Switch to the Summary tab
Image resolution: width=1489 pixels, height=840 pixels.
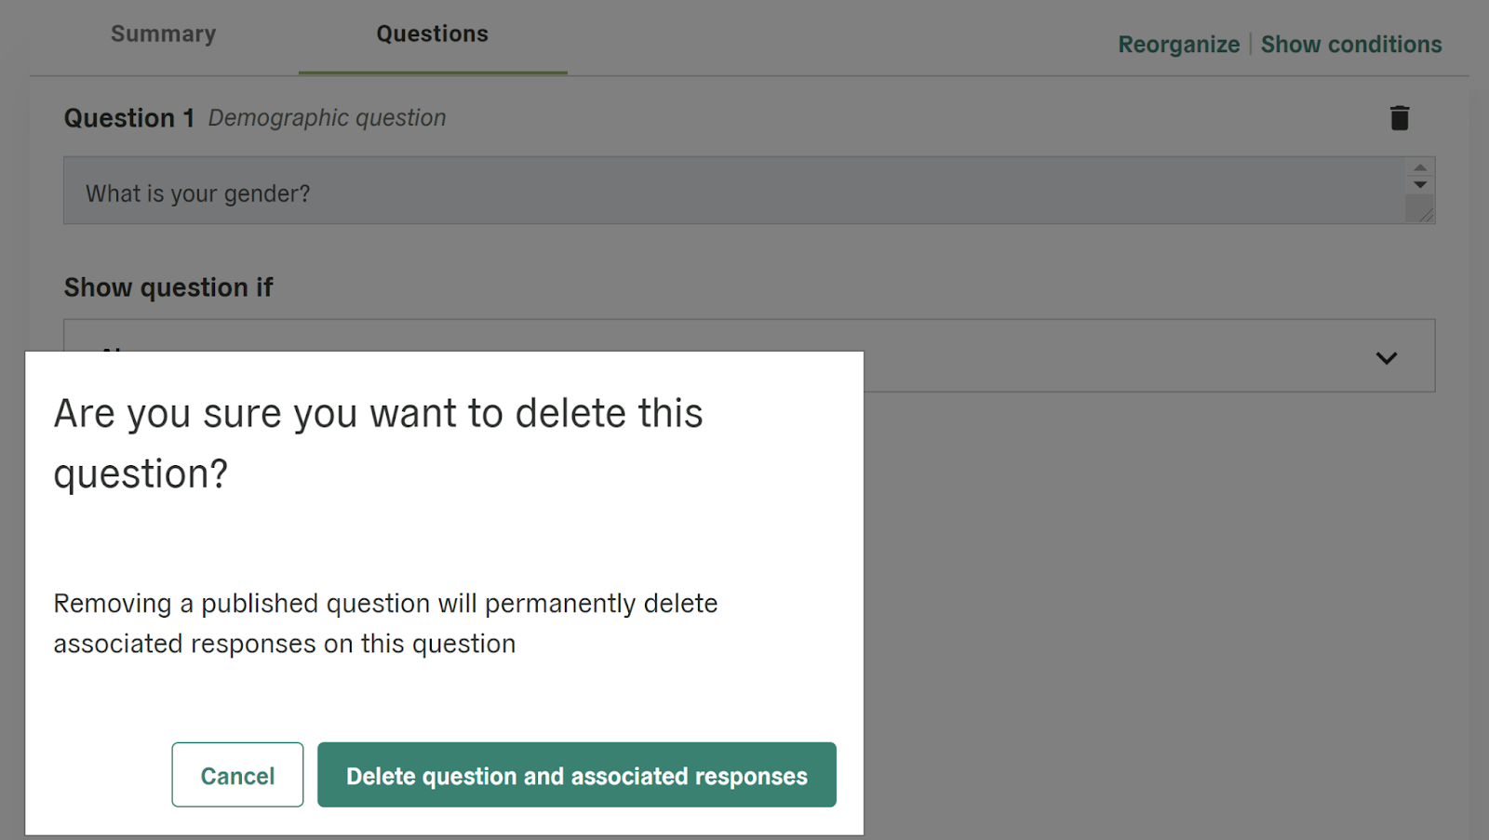[163, 34]
